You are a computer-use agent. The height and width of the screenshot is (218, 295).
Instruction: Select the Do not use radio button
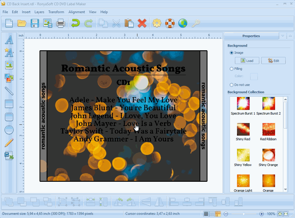232,85
